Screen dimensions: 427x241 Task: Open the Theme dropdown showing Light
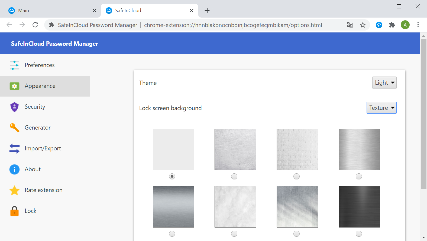384,82
